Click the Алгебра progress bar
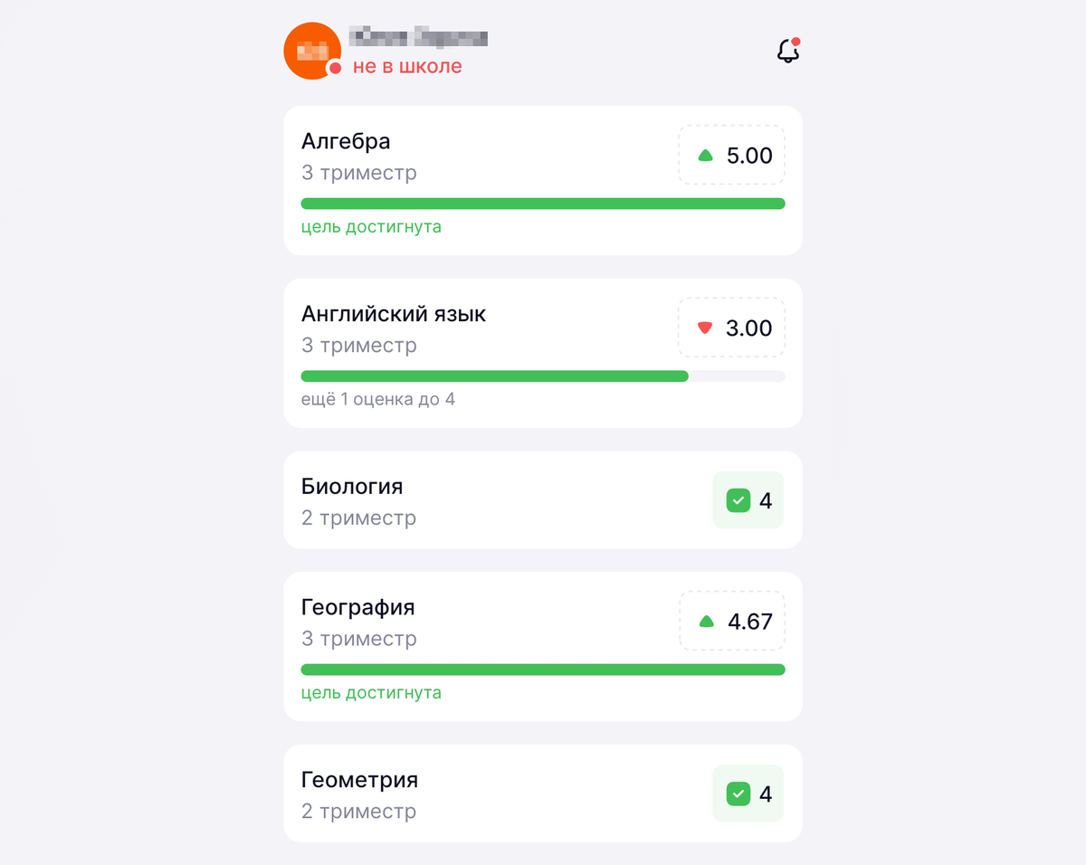Screen dimensions: 1086x865 (x=543, y=204)
